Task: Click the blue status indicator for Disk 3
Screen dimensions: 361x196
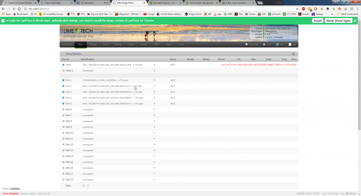Action: (63, 92)
